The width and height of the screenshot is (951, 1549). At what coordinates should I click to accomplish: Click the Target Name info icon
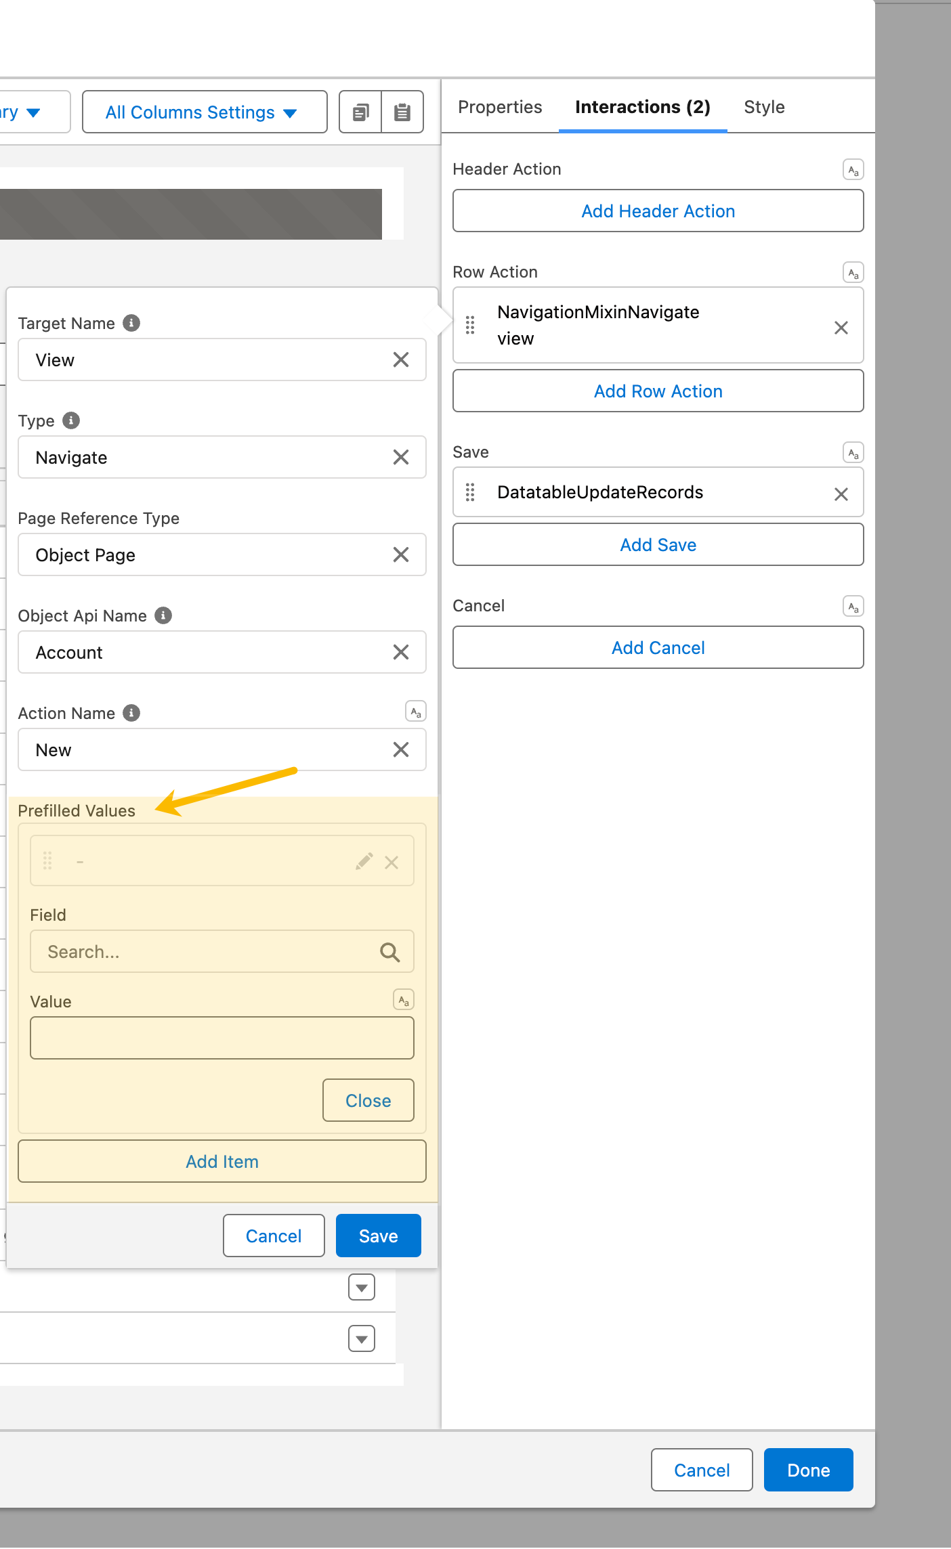click(x=131, y=323)
